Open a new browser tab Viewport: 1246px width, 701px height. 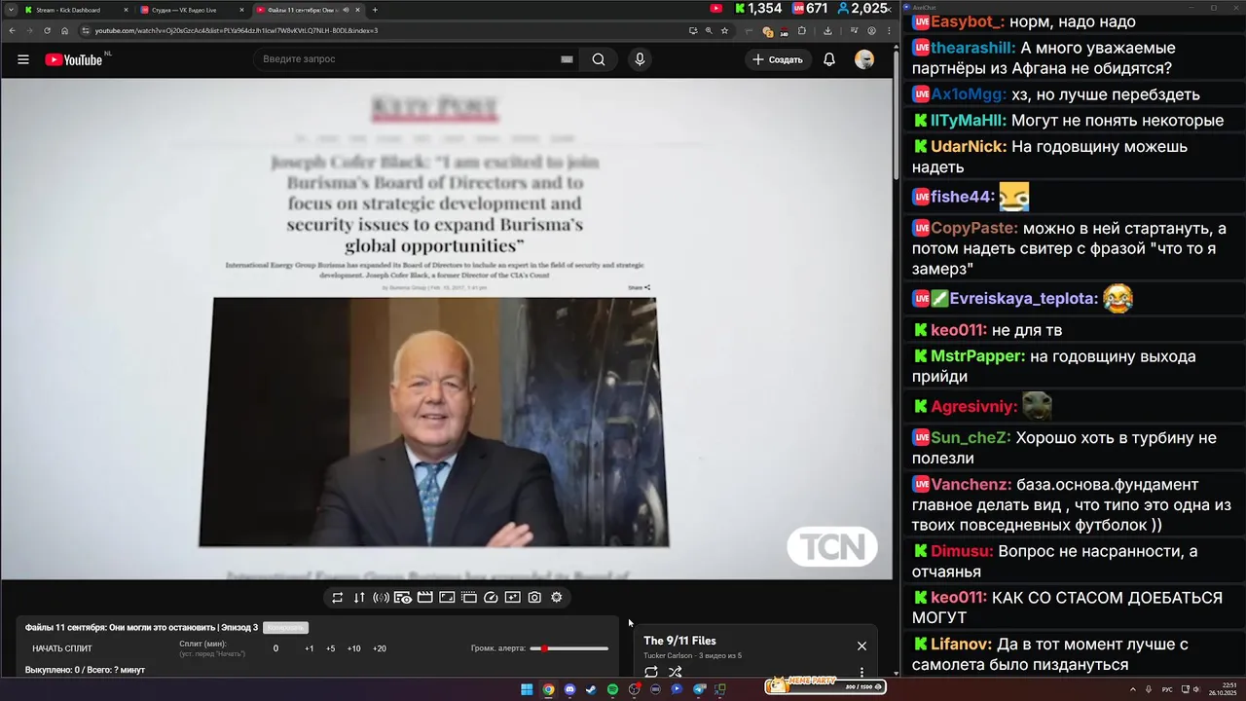click(375, 10)
